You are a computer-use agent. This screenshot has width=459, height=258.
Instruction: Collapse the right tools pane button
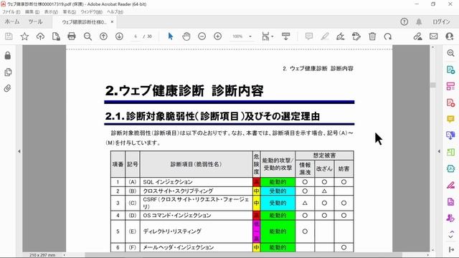(451, 249)
